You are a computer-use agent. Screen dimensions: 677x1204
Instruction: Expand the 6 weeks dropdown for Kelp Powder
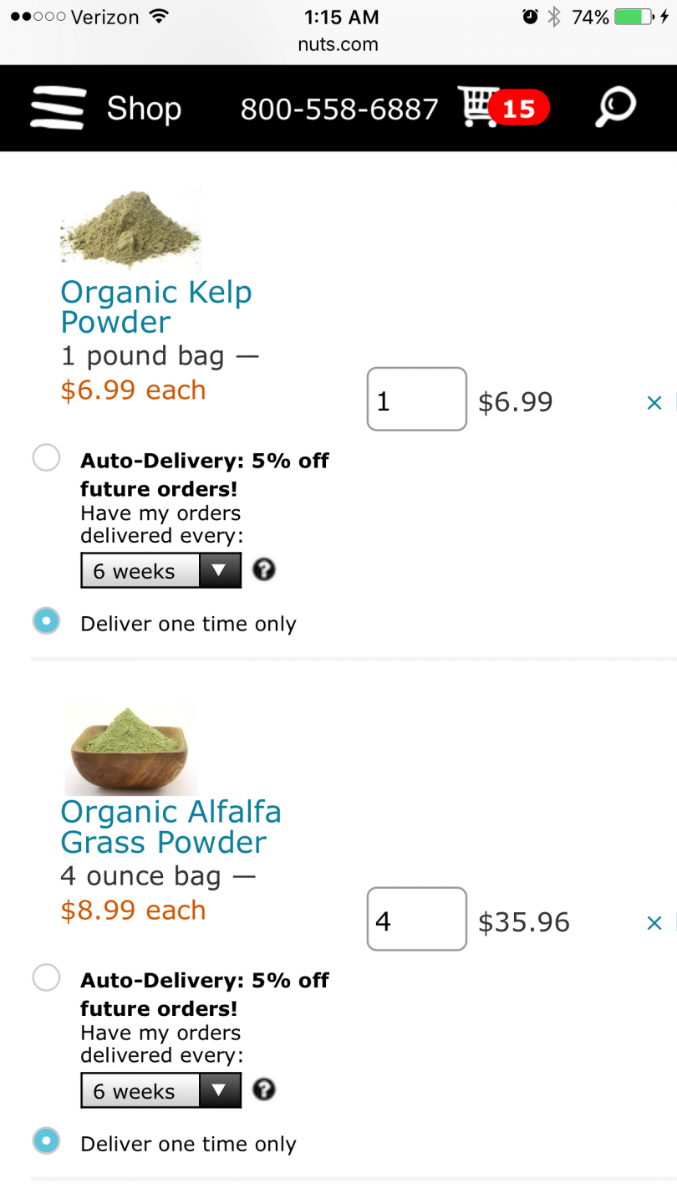pyautogui.click(x=161, y=571)
